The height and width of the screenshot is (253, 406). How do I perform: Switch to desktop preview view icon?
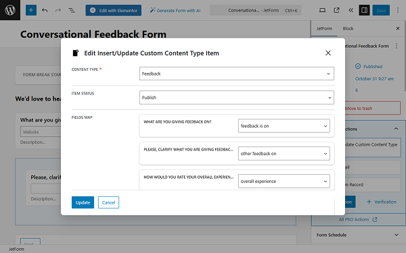coord(322,10)
